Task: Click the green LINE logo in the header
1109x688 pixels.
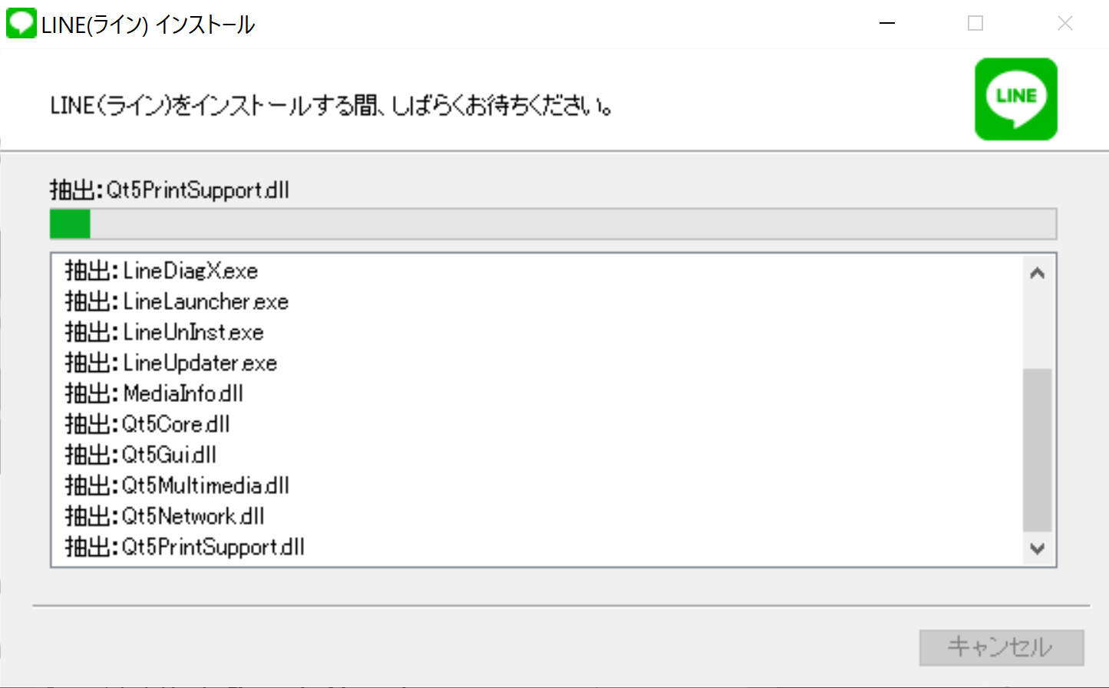Action: pos(1015,99)
